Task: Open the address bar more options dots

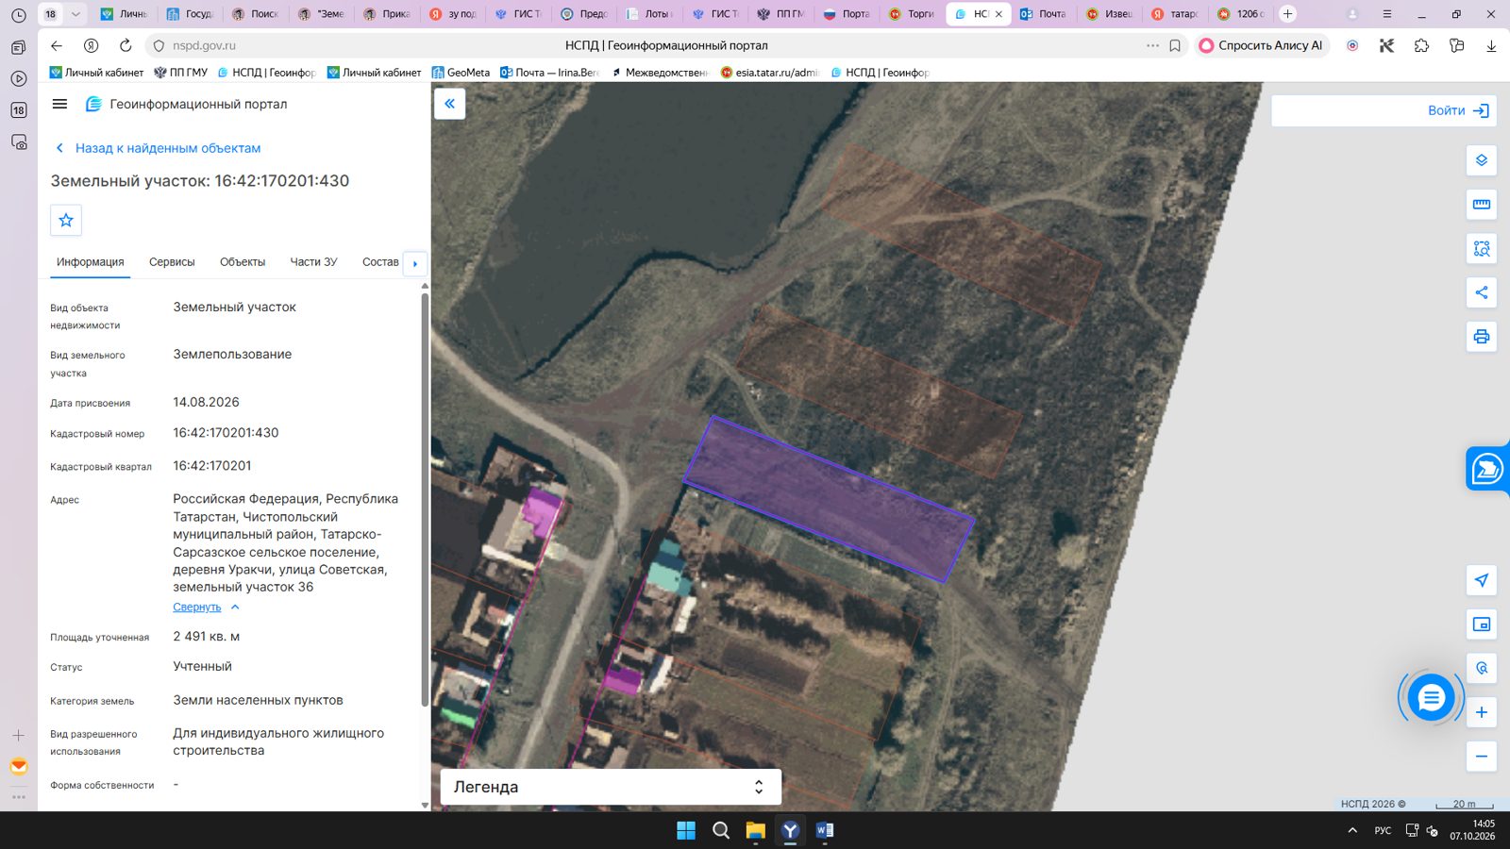Action: coord(1152,45)
